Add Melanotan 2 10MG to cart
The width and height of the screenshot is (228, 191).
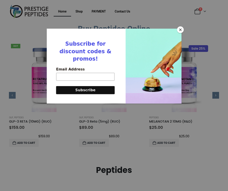164,143
